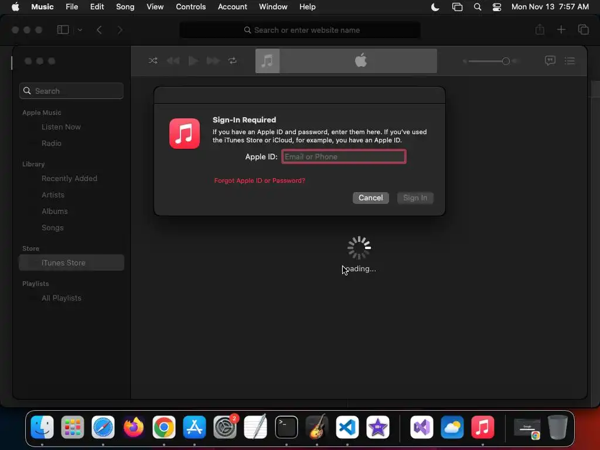Image resolution: width=600 pixels, height=450 pixels.
Task: Open the lyrics speech bubble icon
Action: (550, 60)
